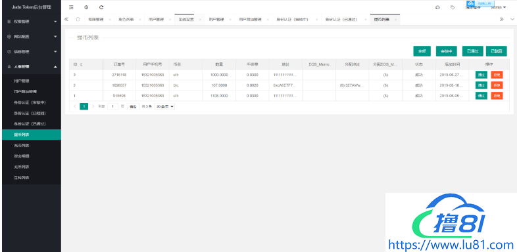517x252 pixels.
Task: Click the tag note icon in header
Action: (x=453, y=7)
